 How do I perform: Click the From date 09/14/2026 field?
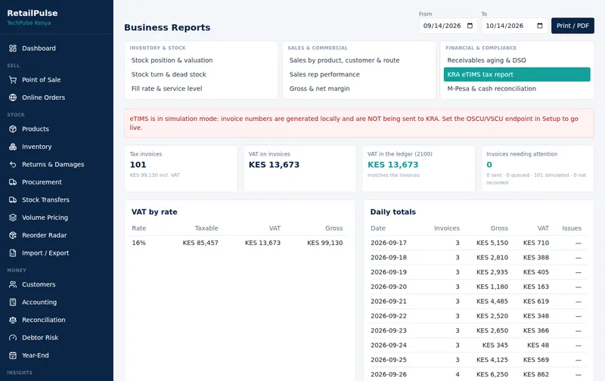[448, 26]
